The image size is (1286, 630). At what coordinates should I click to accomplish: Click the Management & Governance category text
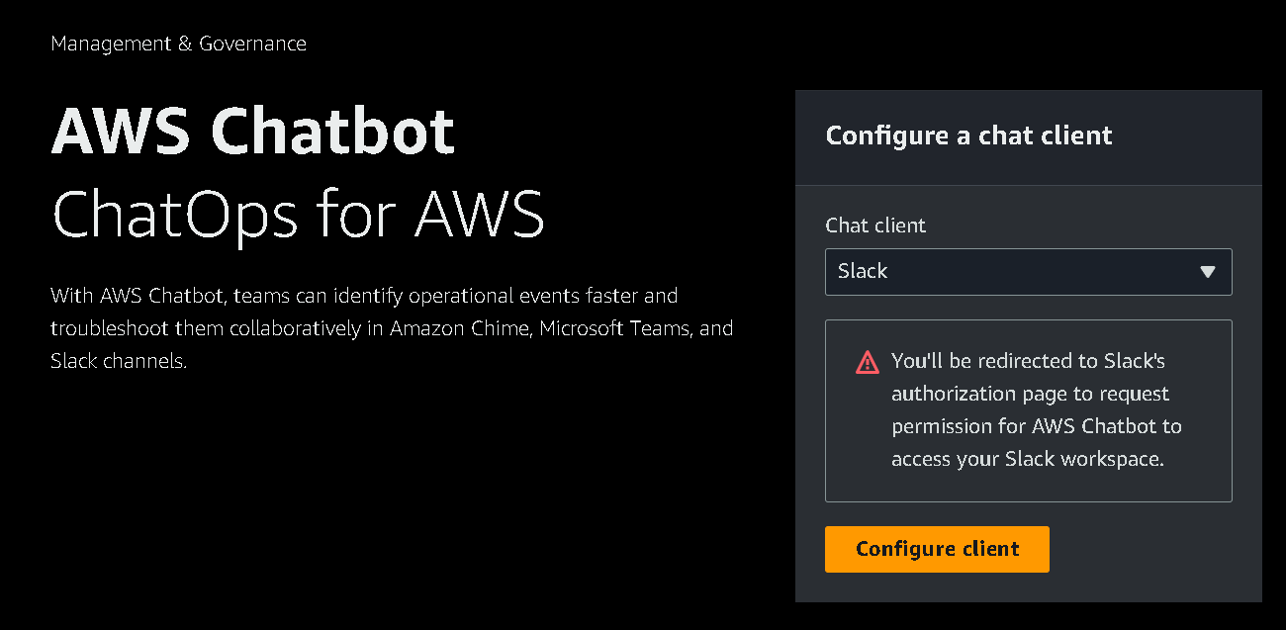tap(178, 44)
